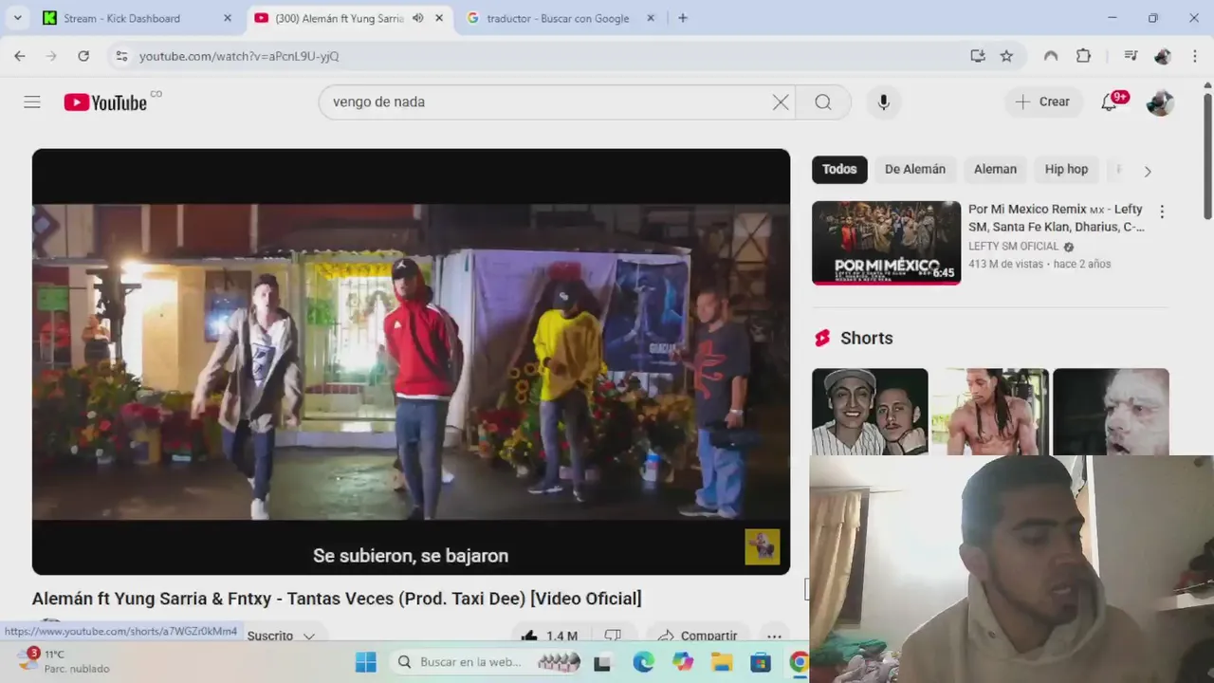Open the Extensions puzzle icon
1214x683 pixels.
point(1083,56)
